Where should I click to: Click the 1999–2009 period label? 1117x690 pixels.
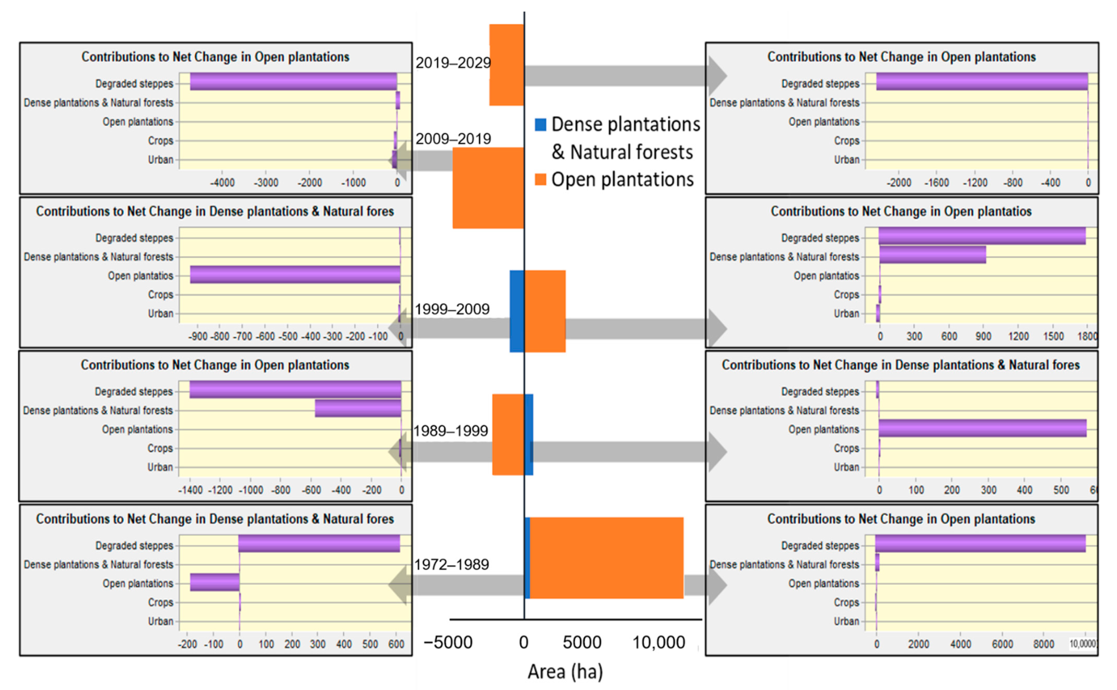452,309
